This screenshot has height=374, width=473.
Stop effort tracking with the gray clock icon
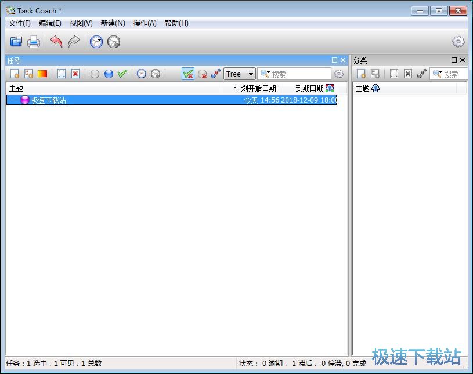tap(114, 42)
